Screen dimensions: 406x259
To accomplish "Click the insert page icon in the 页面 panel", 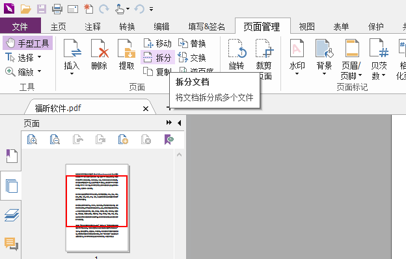I will [123, 140].
